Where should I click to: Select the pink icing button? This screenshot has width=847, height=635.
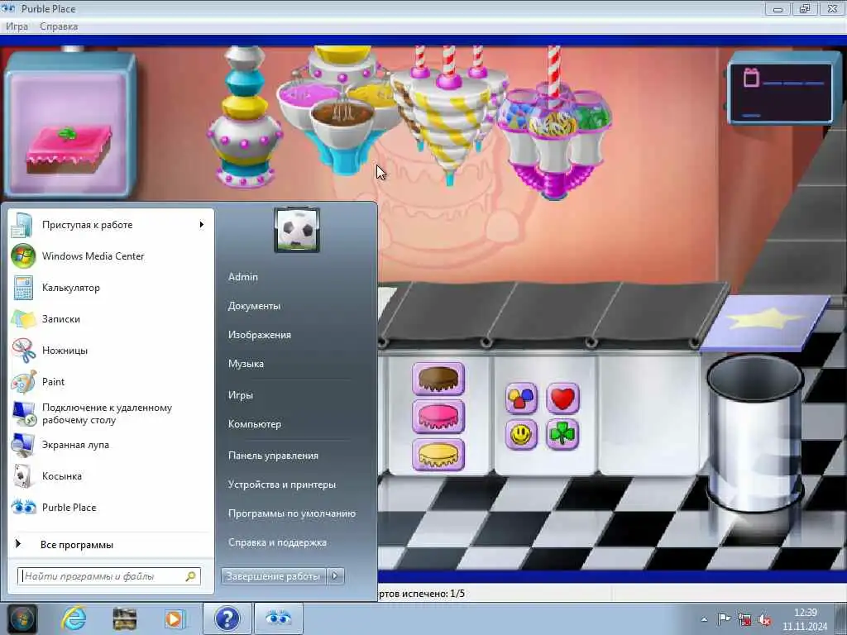click(x=438, y=417)
